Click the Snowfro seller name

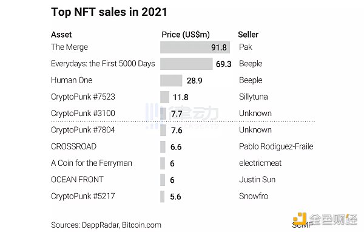coord(254,196)
